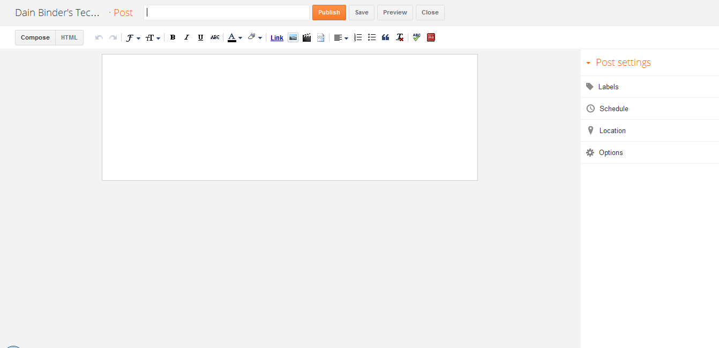Viewport: 719px width, 348px height.
Task: Switch to the HTML editor tab
Action: coord(69,37)
